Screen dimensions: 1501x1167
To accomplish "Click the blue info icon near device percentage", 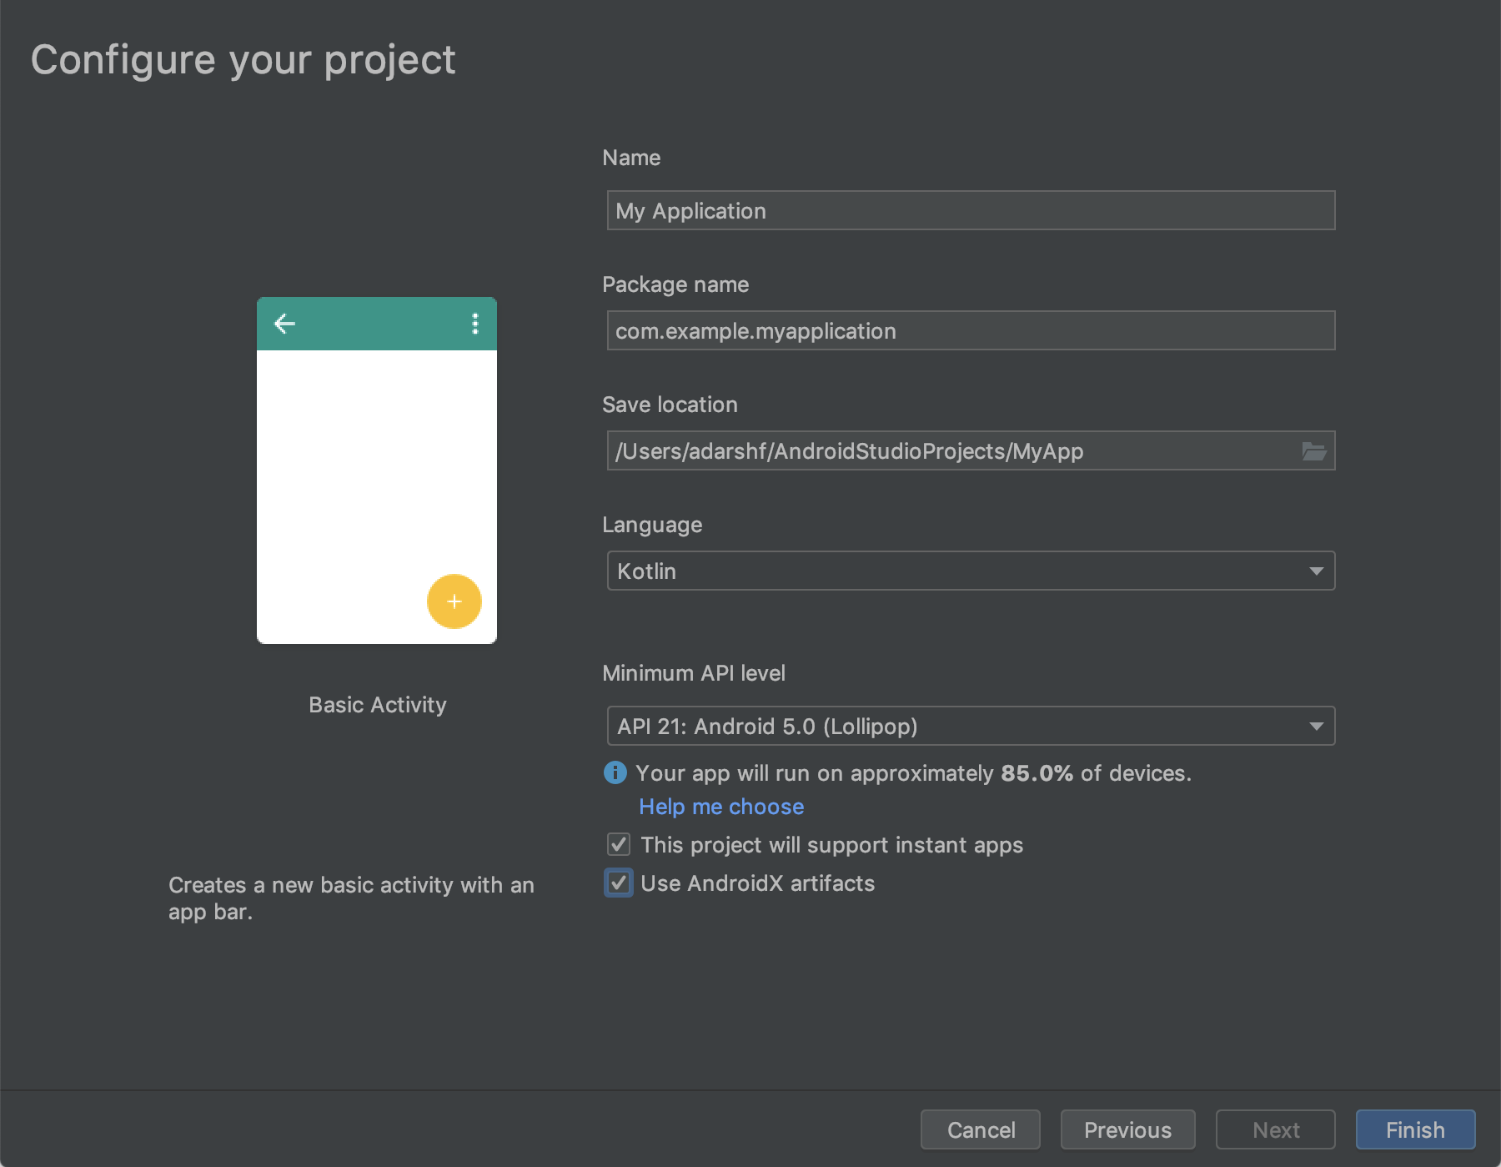I will pyautogui.click(x=615, y=772).
